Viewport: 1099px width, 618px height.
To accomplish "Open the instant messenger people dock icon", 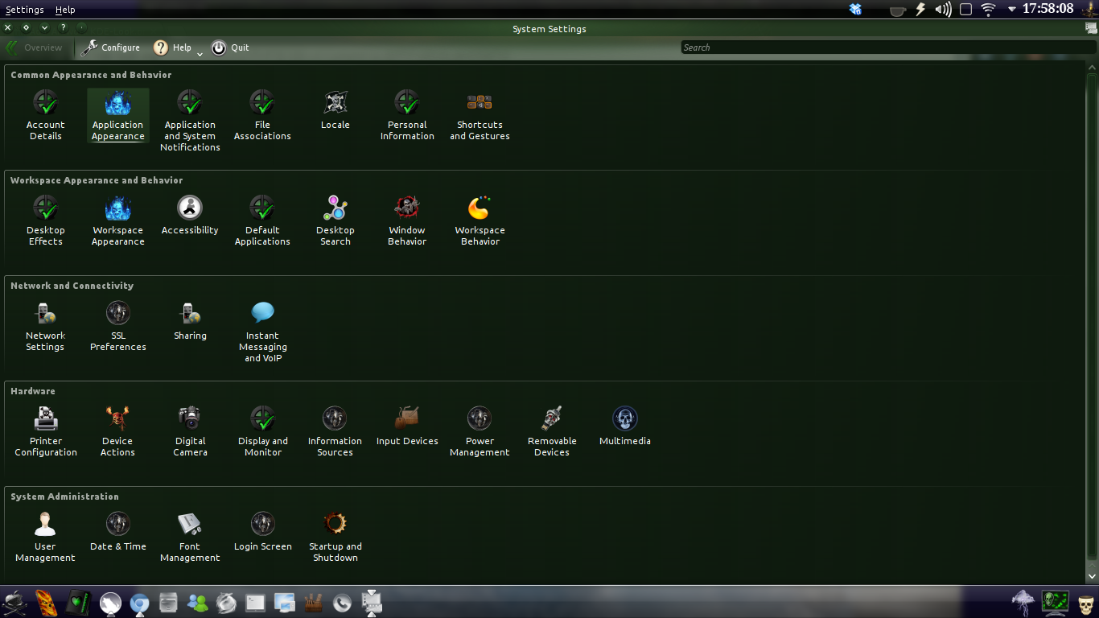I will (197, 602).
